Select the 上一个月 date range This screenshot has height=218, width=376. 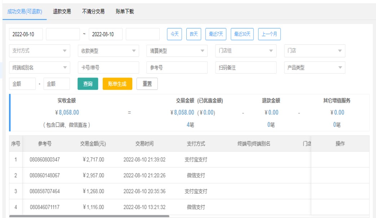[269, 34]
